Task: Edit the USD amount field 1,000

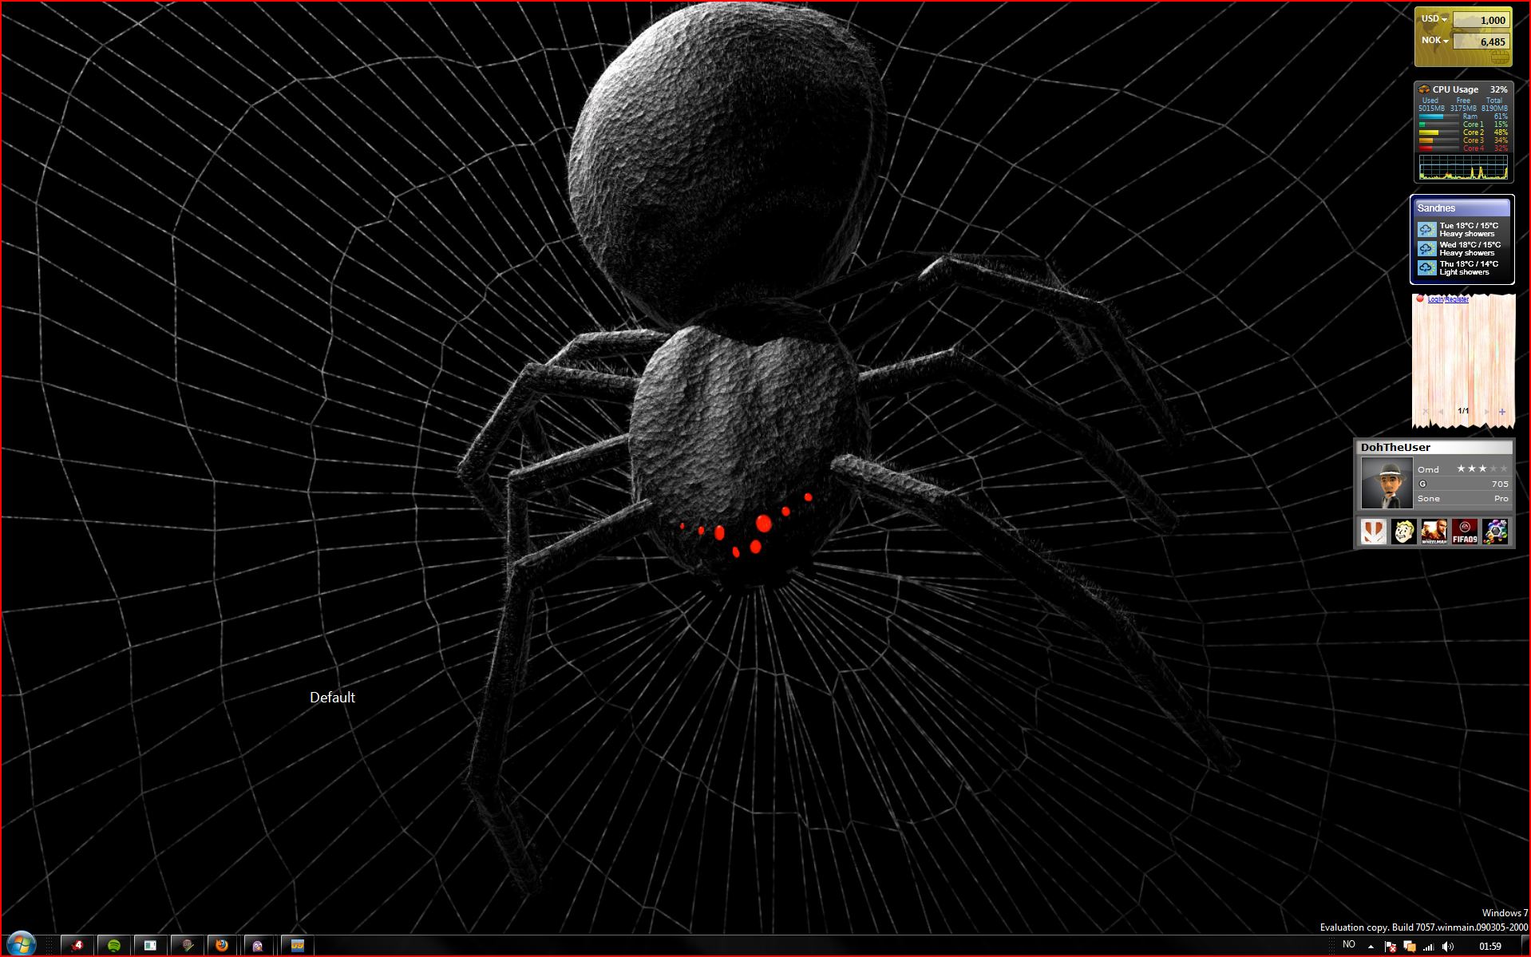Action: 1481,20
